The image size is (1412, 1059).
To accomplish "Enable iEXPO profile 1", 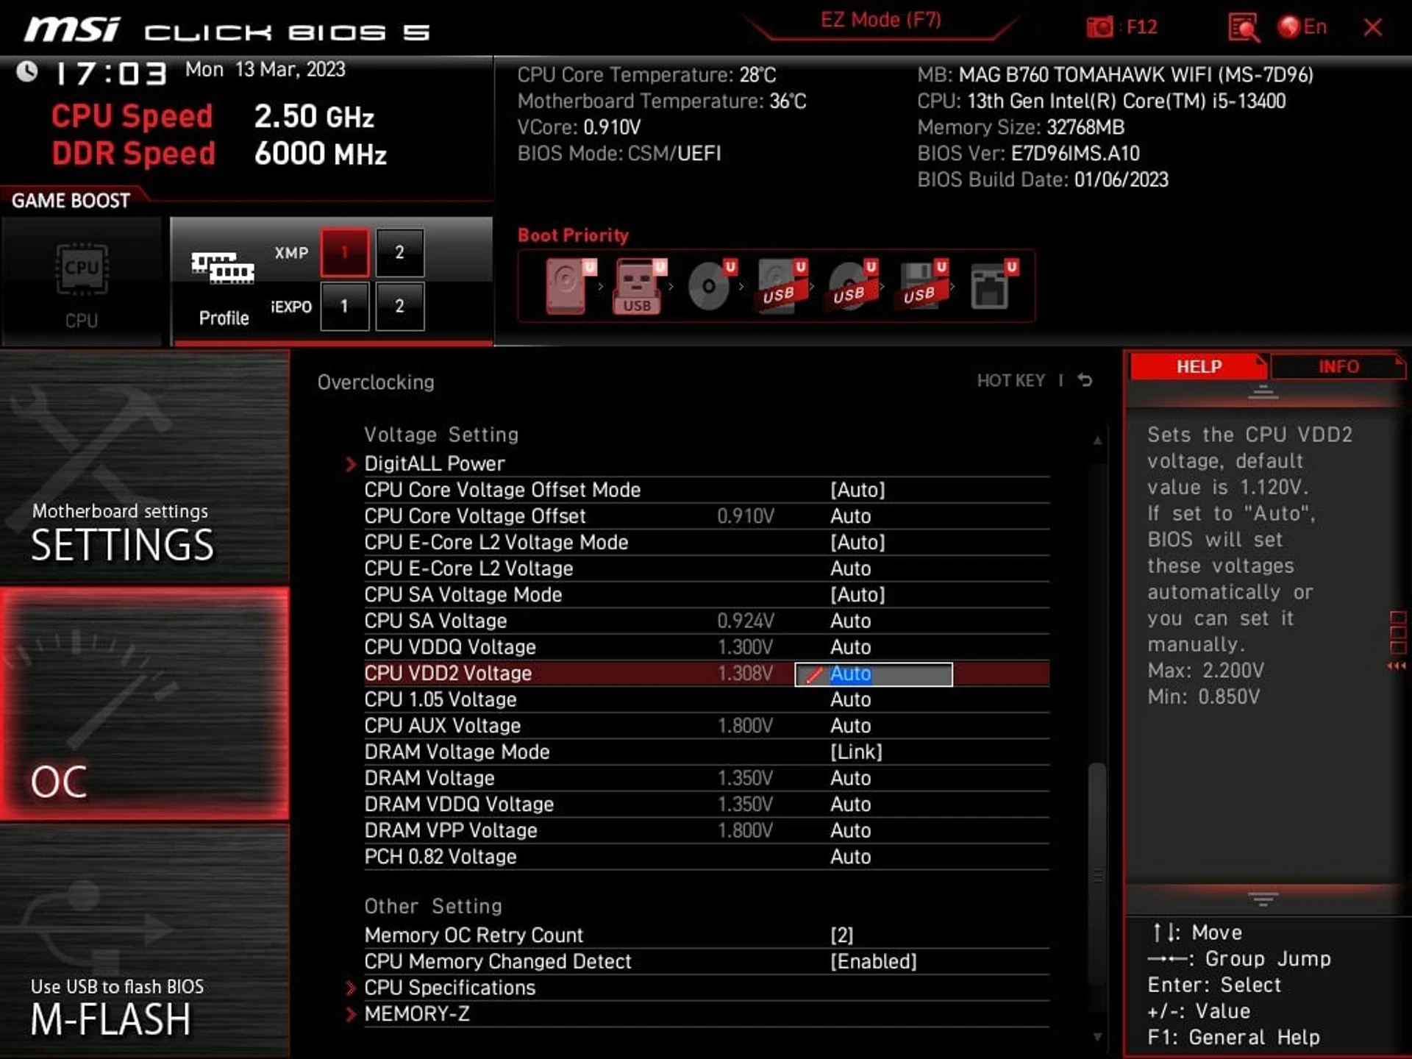I will [x=344, y=306].
